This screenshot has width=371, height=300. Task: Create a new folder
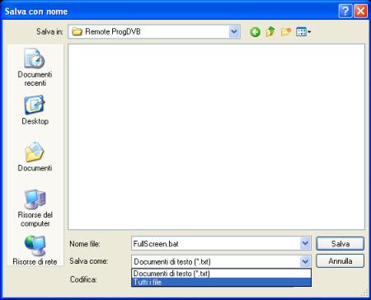[x=286, y=32]
